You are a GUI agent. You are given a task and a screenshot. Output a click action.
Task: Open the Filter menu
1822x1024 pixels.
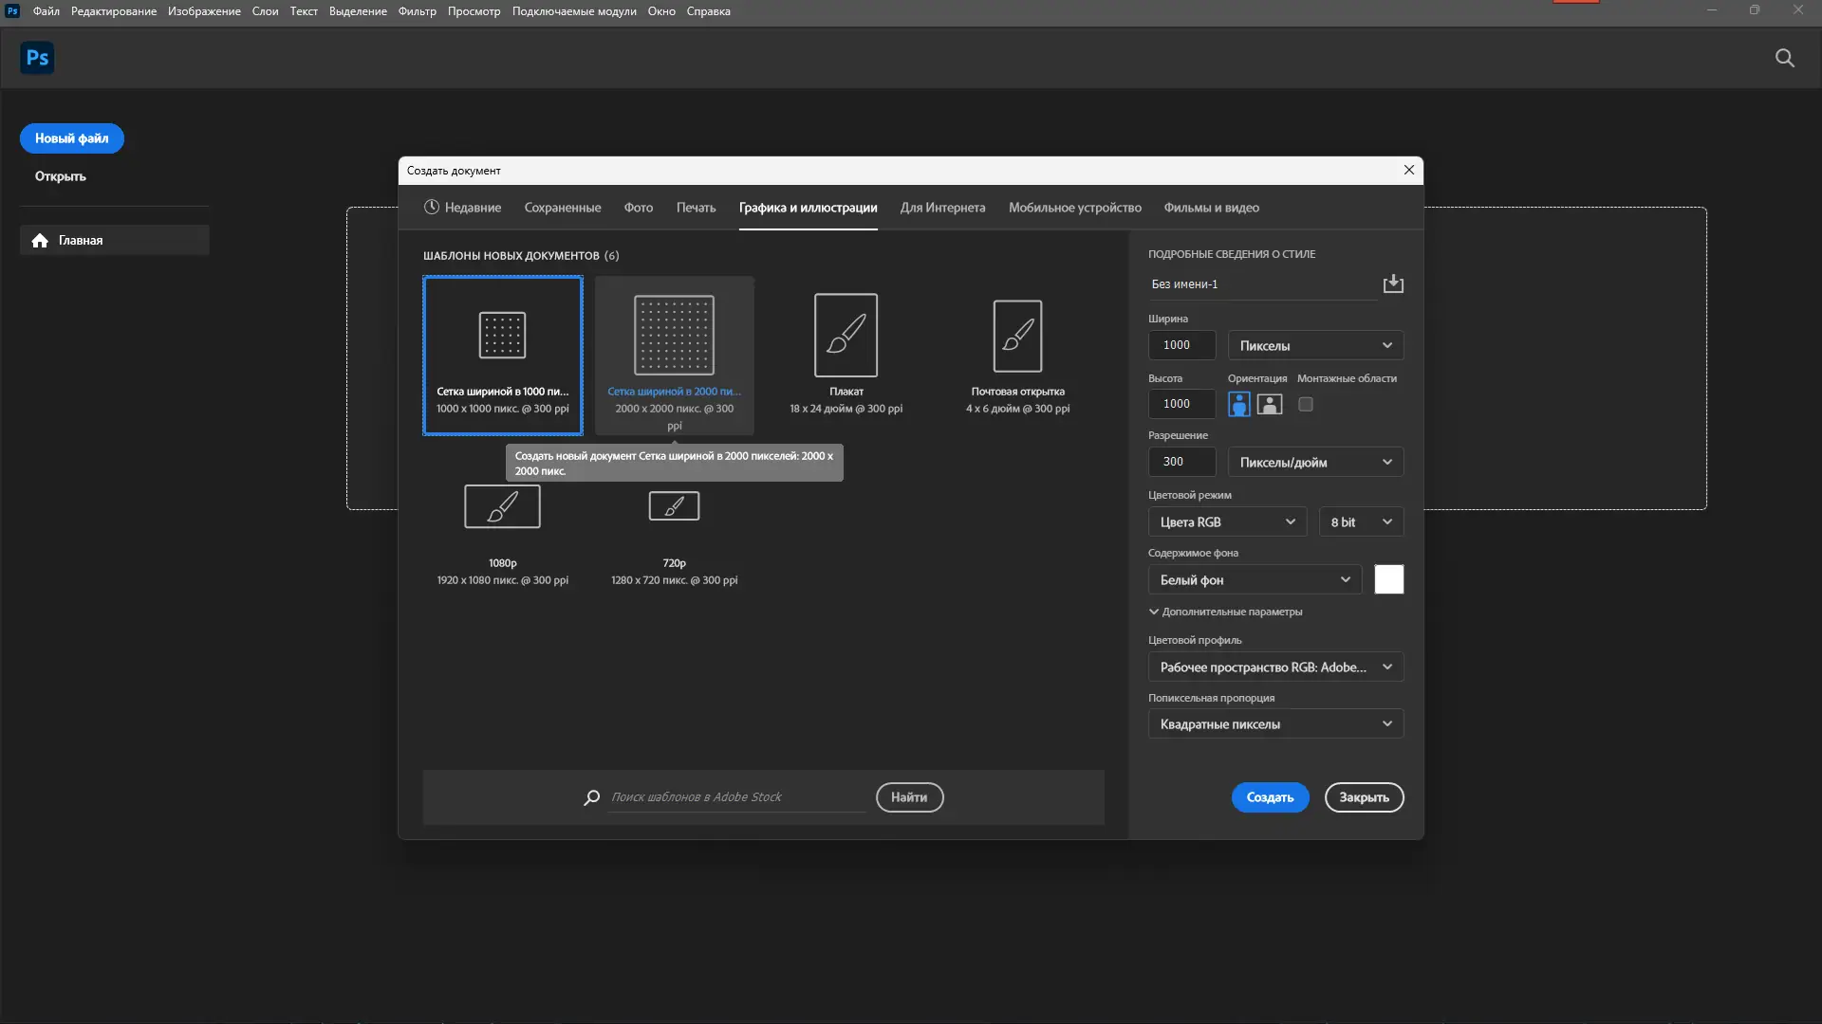[417, 11]
